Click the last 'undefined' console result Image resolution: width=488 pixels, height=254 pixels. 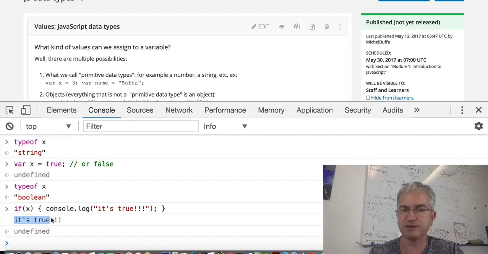click(x=32, y=231)
